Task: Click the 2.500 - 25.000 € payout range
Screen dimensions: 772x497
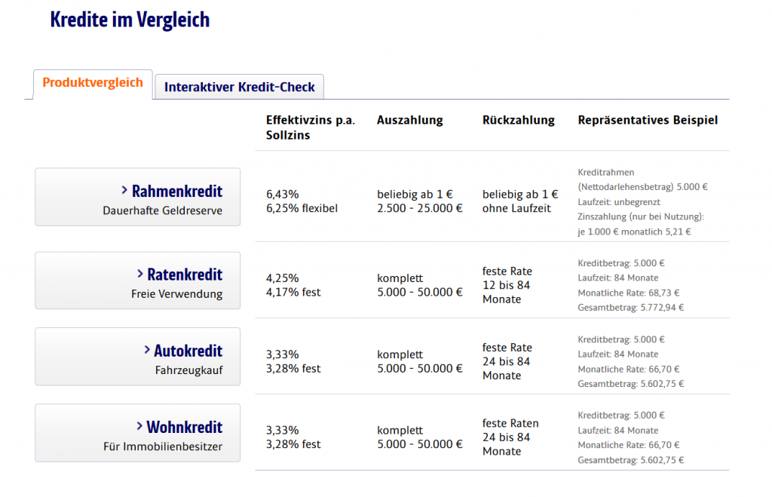Action: (x=420, y=208)
